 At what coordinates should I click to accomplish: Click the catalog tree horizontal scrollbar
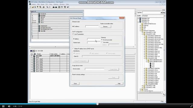[x=150, y=92]
